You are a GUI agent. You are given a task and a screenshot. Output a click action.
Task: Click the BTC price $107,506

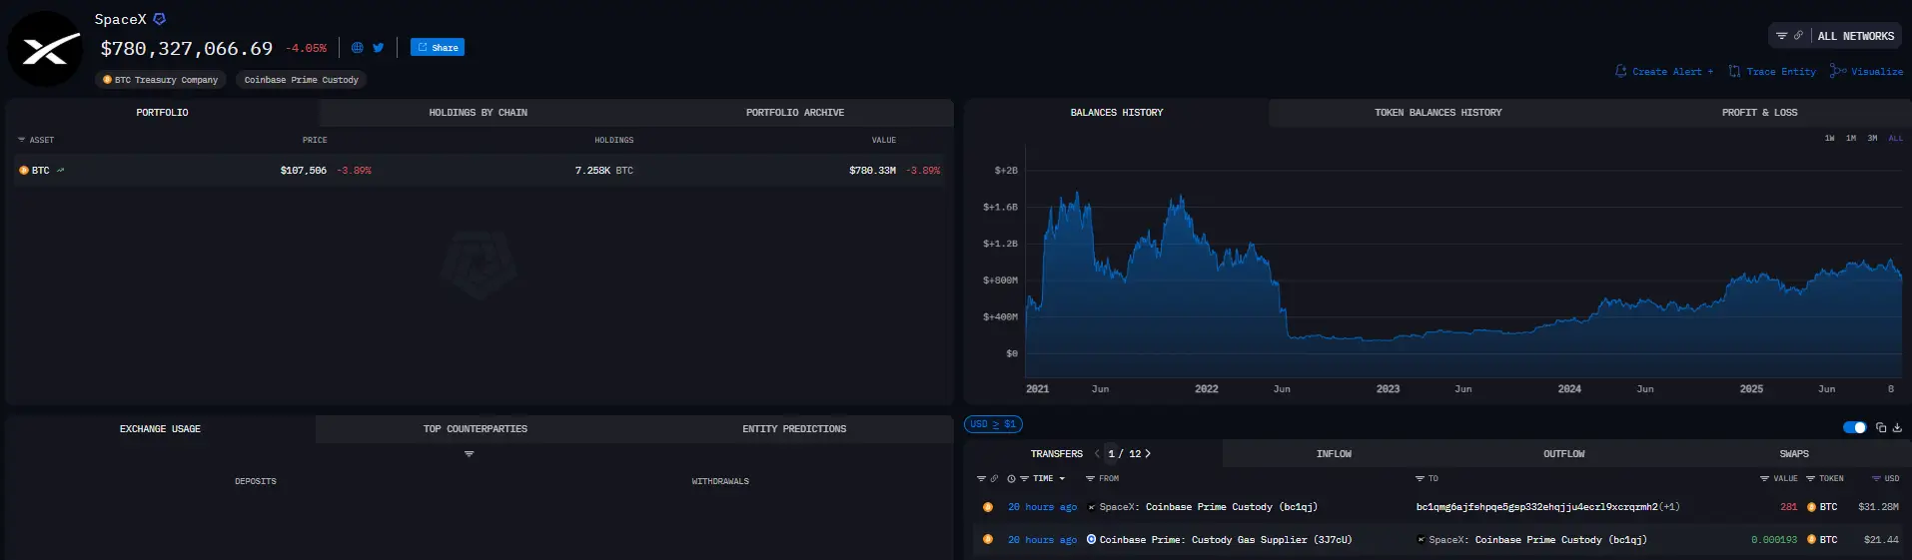304,171
